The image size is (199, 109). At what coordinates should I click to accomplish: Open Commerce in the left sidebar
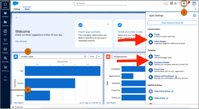click(5, 69)
